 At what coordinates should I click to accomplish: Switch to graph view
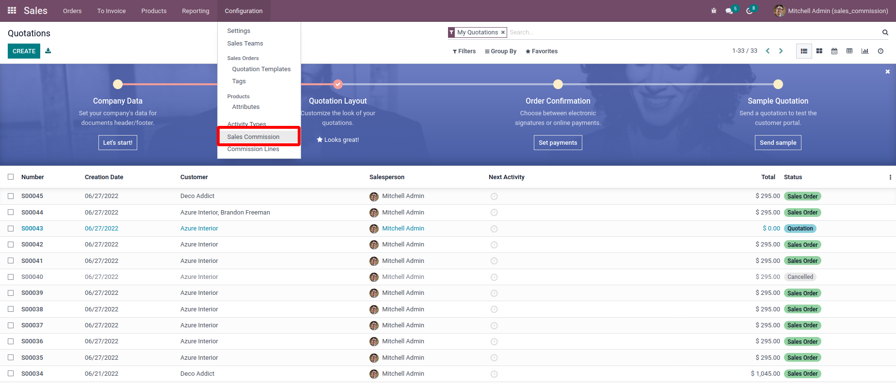(x=865, y=51)
